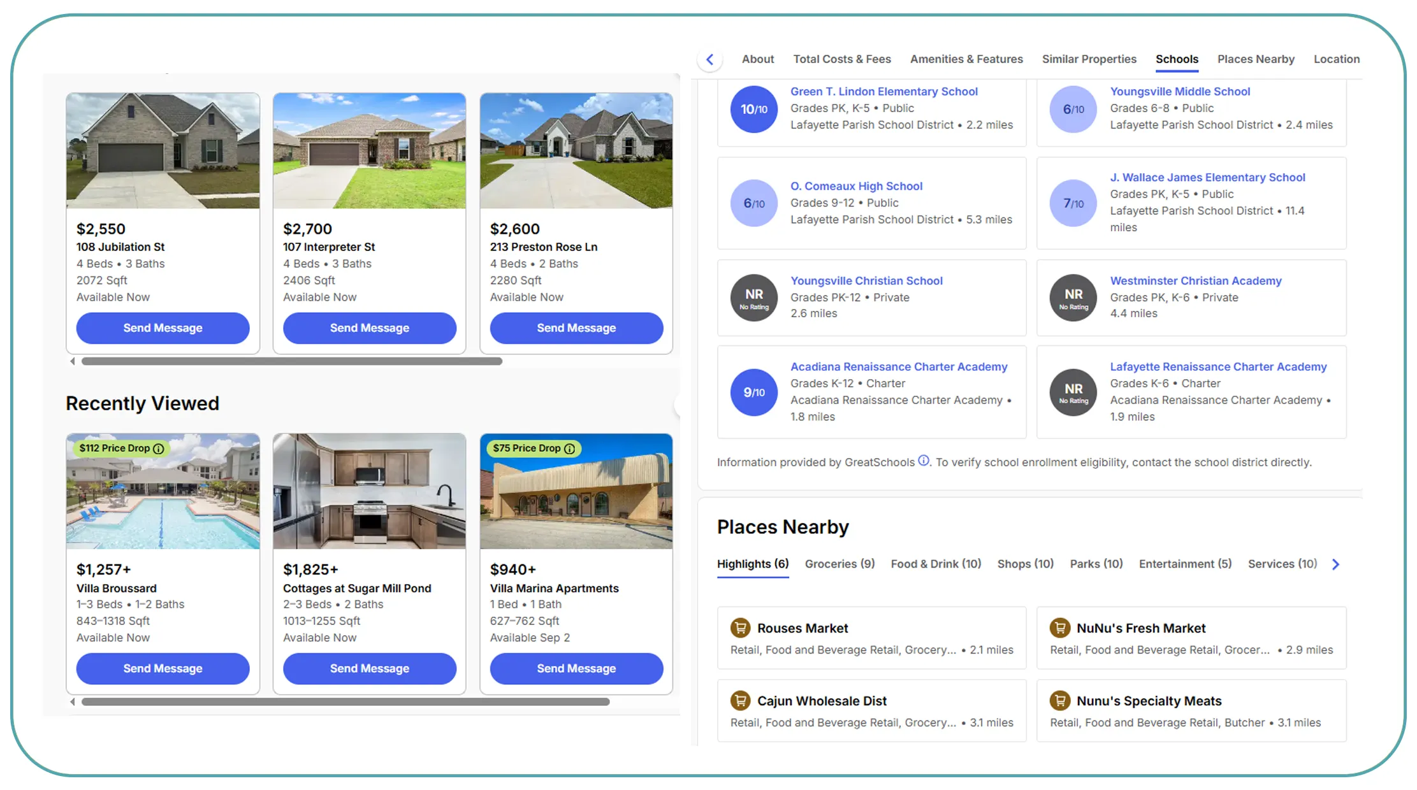The image size is (1417, 790).
Task: Open Westminster Christian Academy link
Action: tap(1195, 280)
